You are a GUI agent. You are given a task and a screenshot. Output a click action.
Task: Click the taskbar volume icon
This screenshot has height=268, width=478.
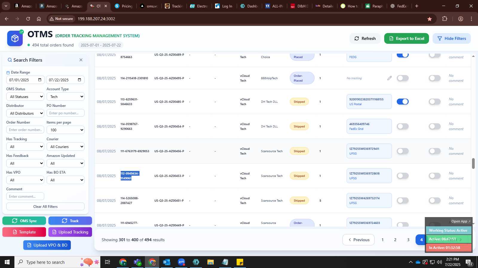[x=439, y=262]
